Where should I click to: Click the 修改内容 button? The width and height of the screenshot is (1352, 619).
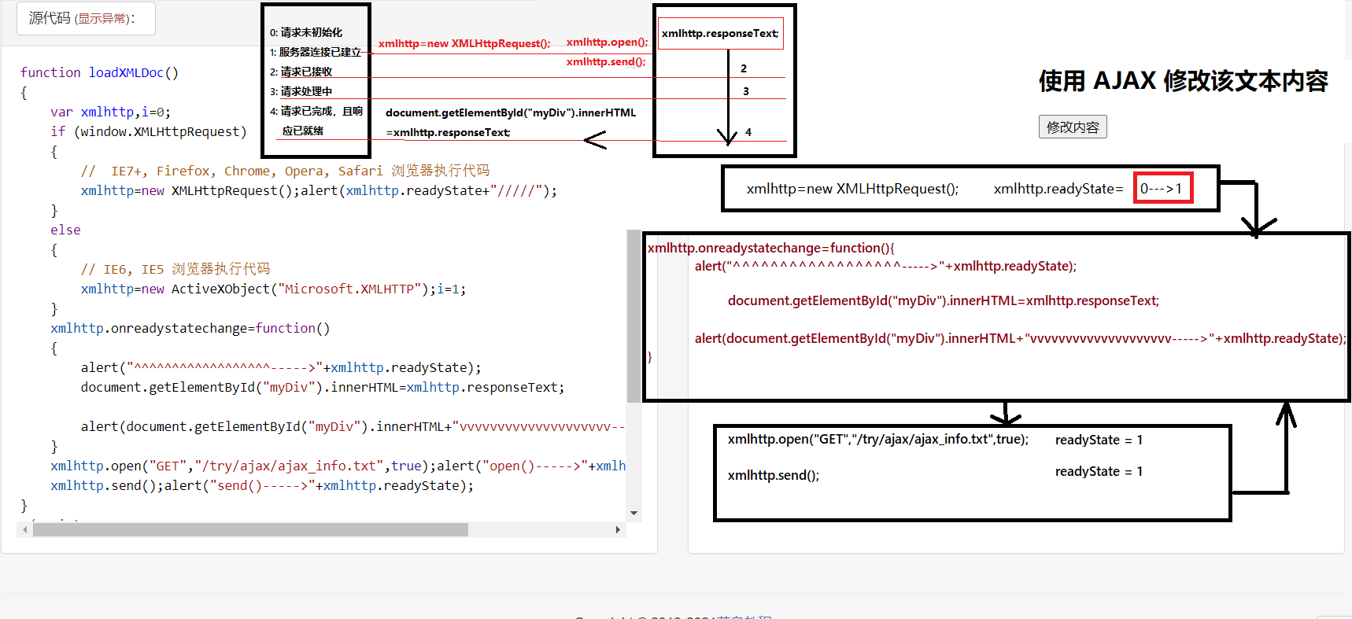point(1073,127)
